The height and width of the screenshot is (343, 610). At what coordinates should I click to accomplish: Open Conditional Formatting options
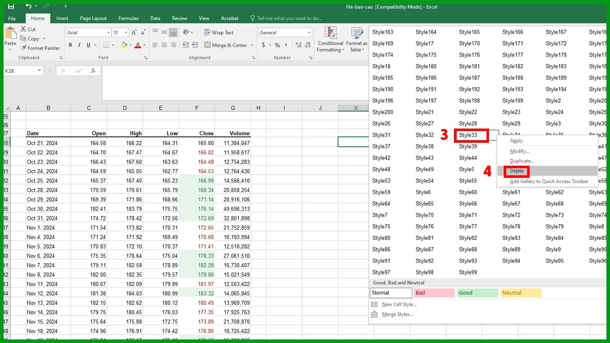pos(330,41)
